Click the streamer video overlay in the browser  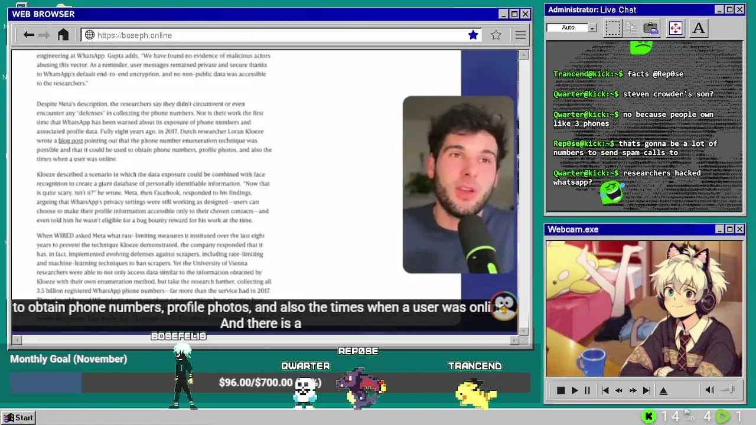[458, 185]
